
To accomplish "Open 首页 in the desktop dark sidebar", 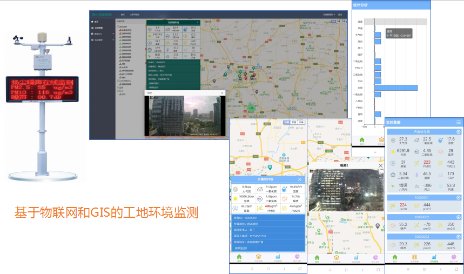I will 95,22.
